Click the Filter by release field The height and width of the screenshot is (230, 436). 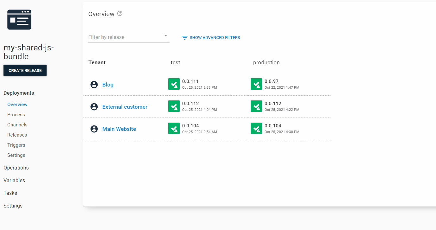pyautogui.click(x=129, y=37)
